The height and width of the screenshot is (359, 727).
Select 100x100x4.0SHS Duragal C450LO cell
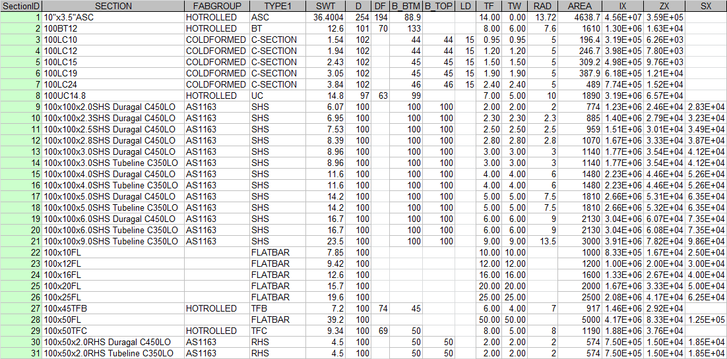(x=113, y=174)
